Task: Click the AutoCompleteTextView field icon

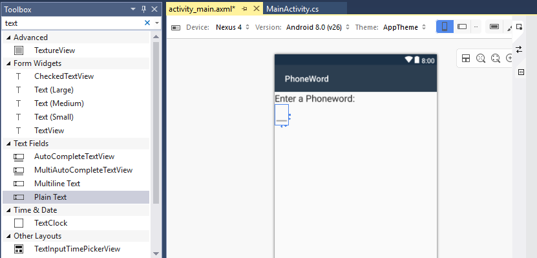Action: 19,157
